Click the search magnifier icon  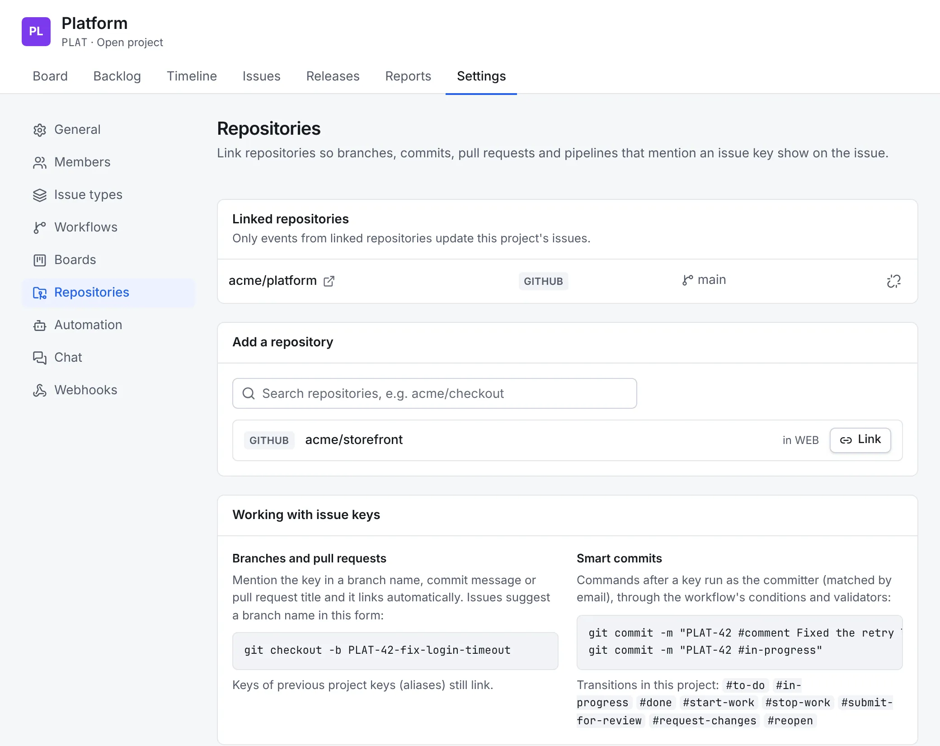click(249, 393)
